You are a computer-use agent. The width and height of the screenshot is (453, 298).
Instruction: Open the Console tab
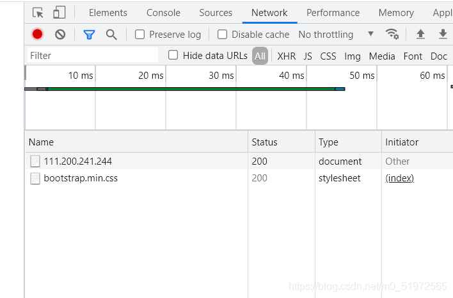click(x=163, y=13)
